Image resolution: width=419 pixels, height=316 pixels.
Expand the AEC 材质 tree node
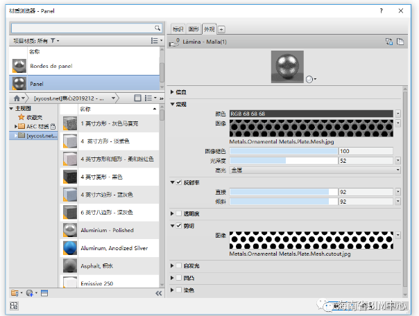(x=15, y=127)
